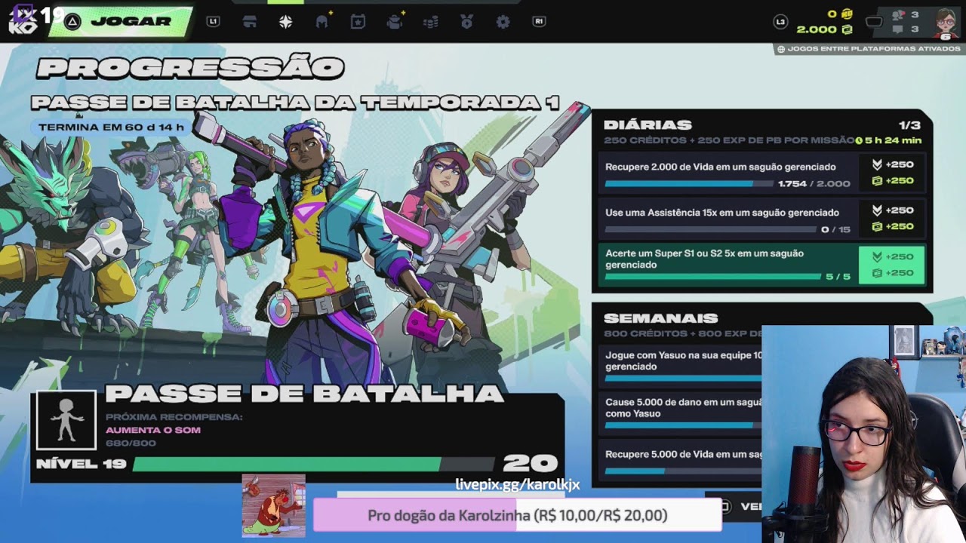This screenshot has height=543, width=966.
Task: Click the +250 reward of 'Recupere 2.000 de Vida'
Action: 892,173
